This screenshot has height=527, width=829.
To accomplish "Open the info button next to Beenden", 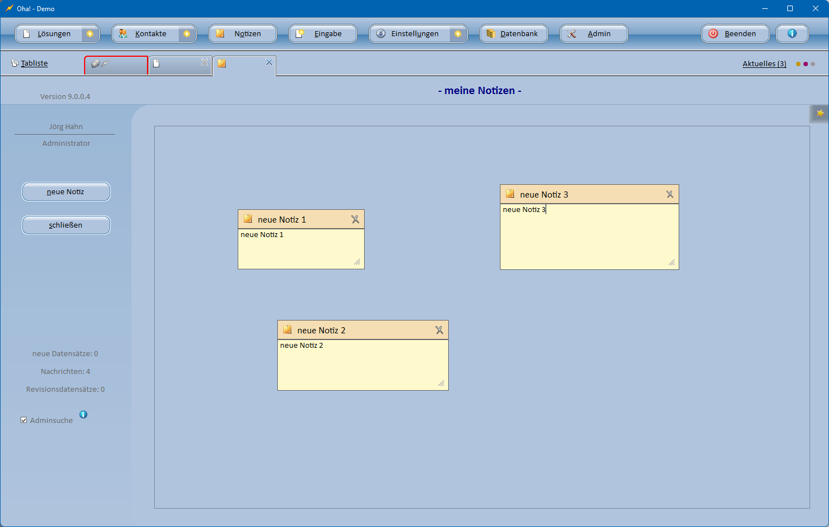I will coord(792,34).
